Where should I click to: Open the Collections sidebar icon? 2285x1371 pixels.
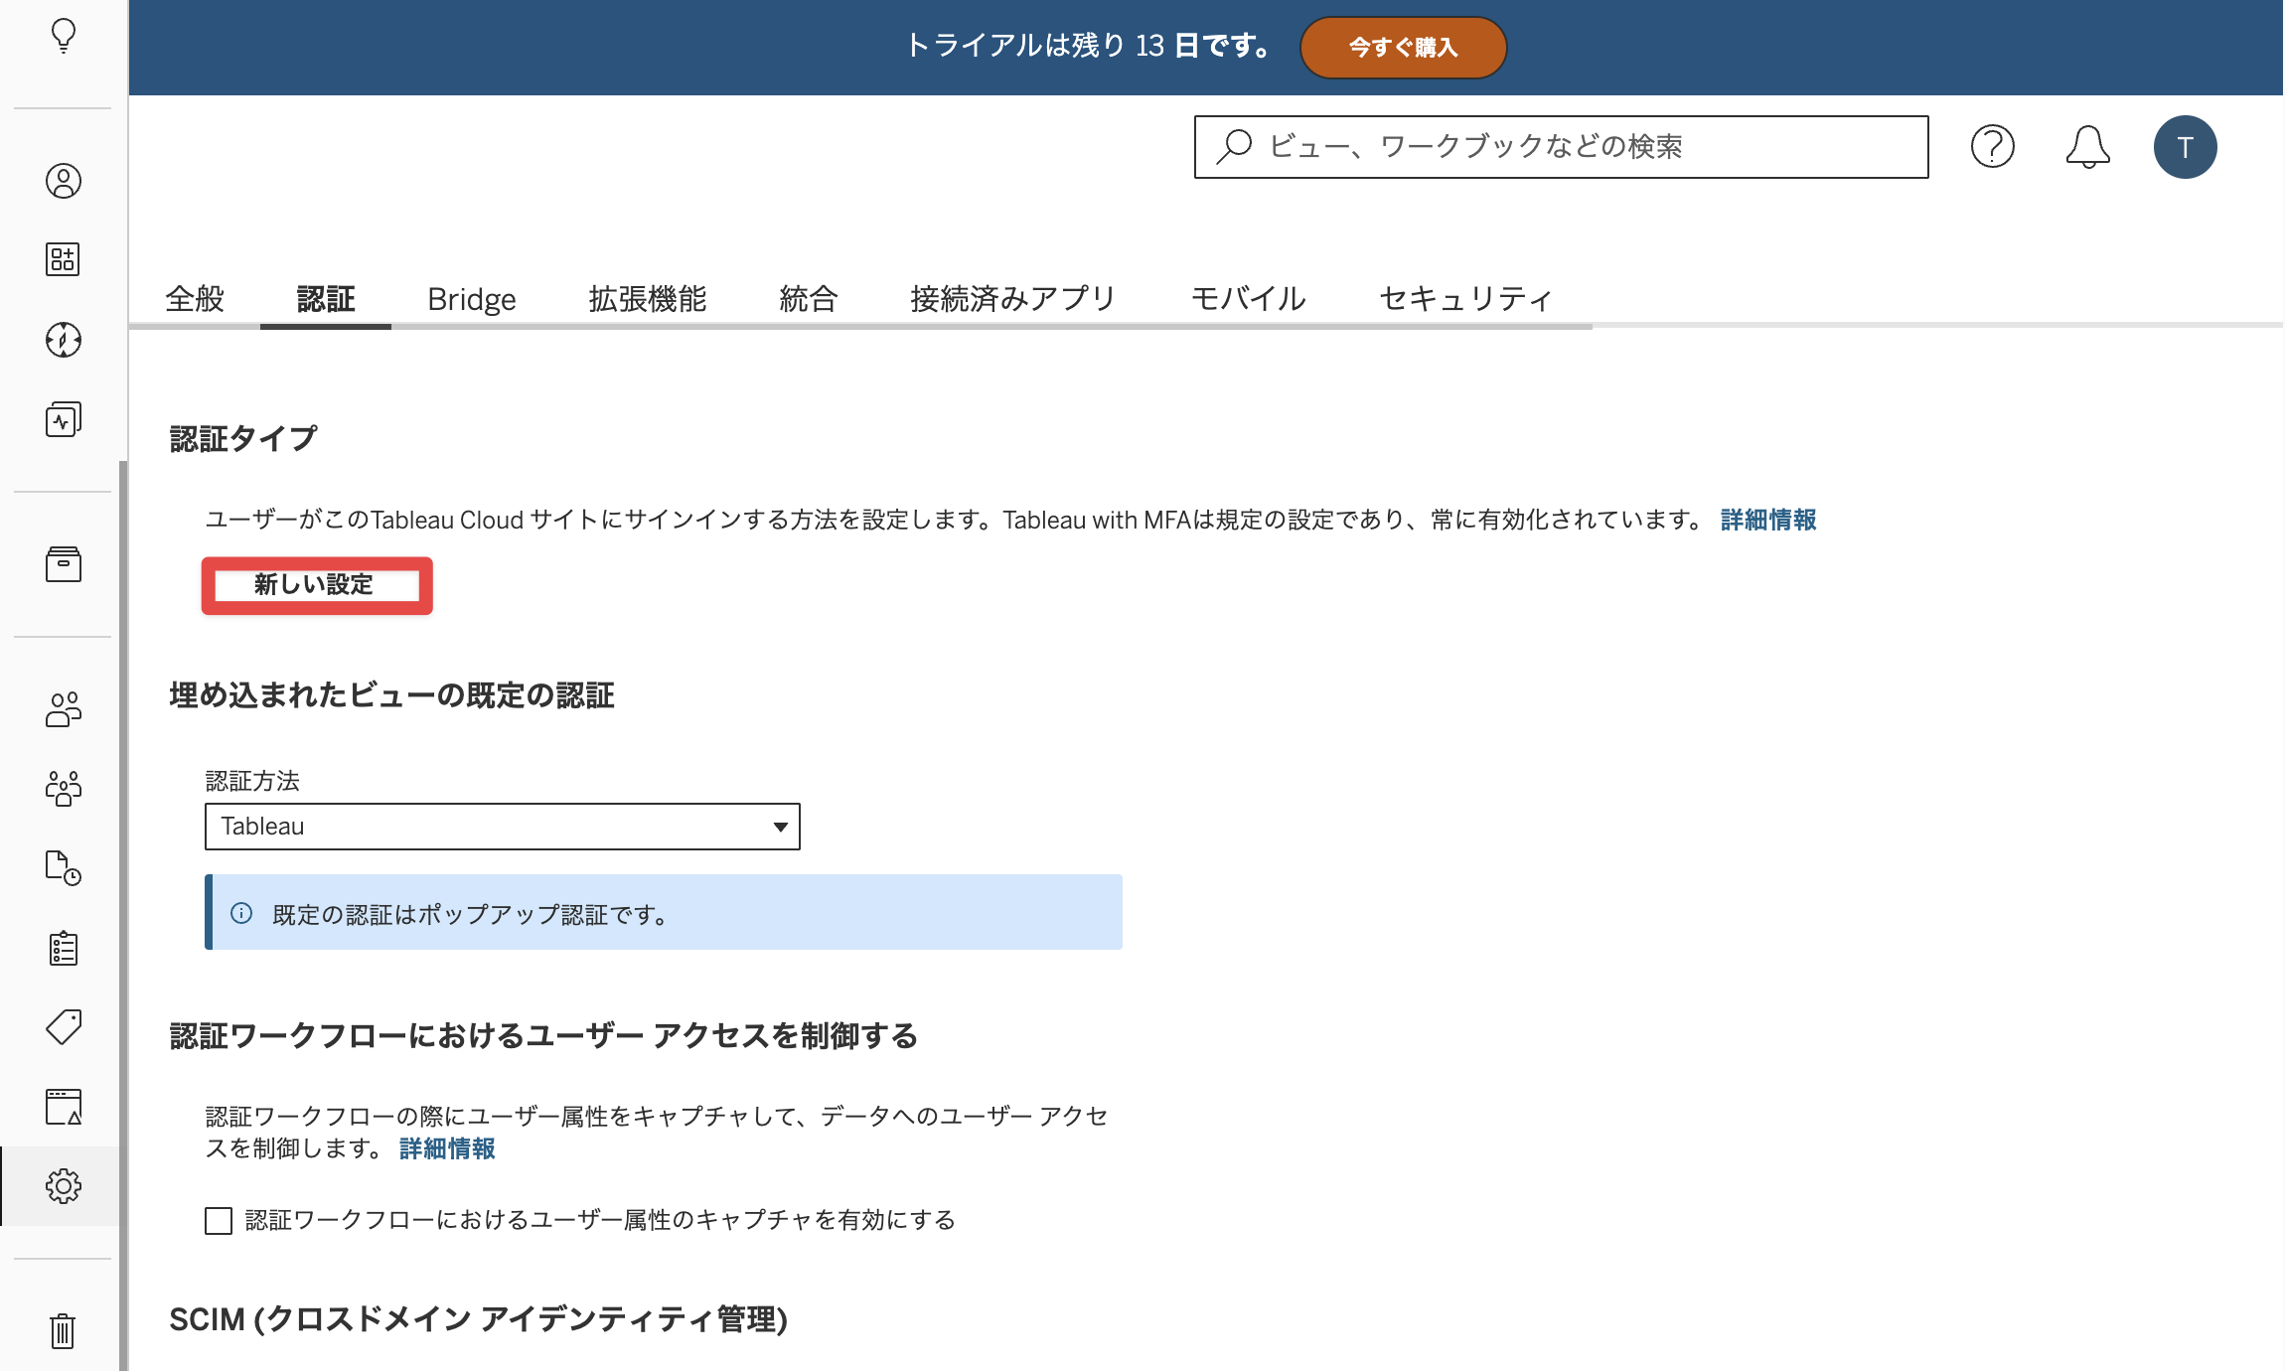pyautogui.click(x=64, y=259)
